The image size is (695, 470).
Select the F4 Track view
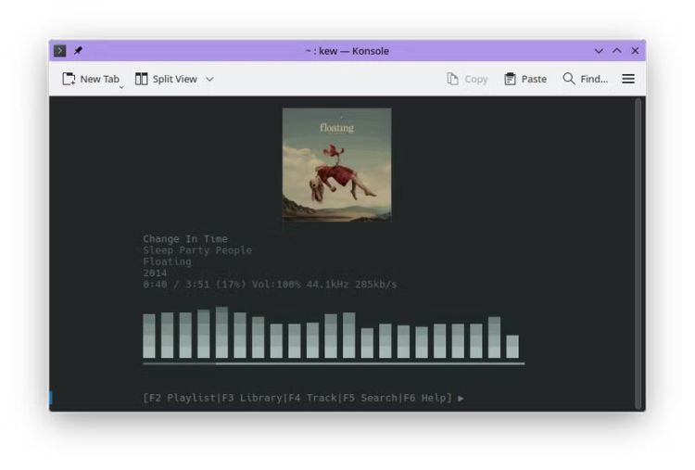coord(312,398)
